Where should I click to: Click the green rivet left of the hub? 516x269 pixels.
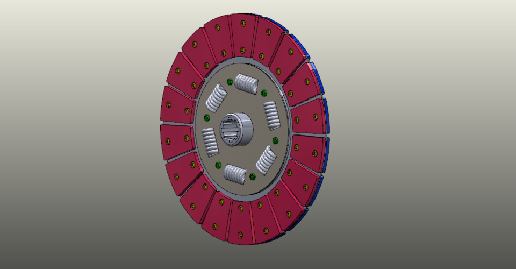[206, 118]
